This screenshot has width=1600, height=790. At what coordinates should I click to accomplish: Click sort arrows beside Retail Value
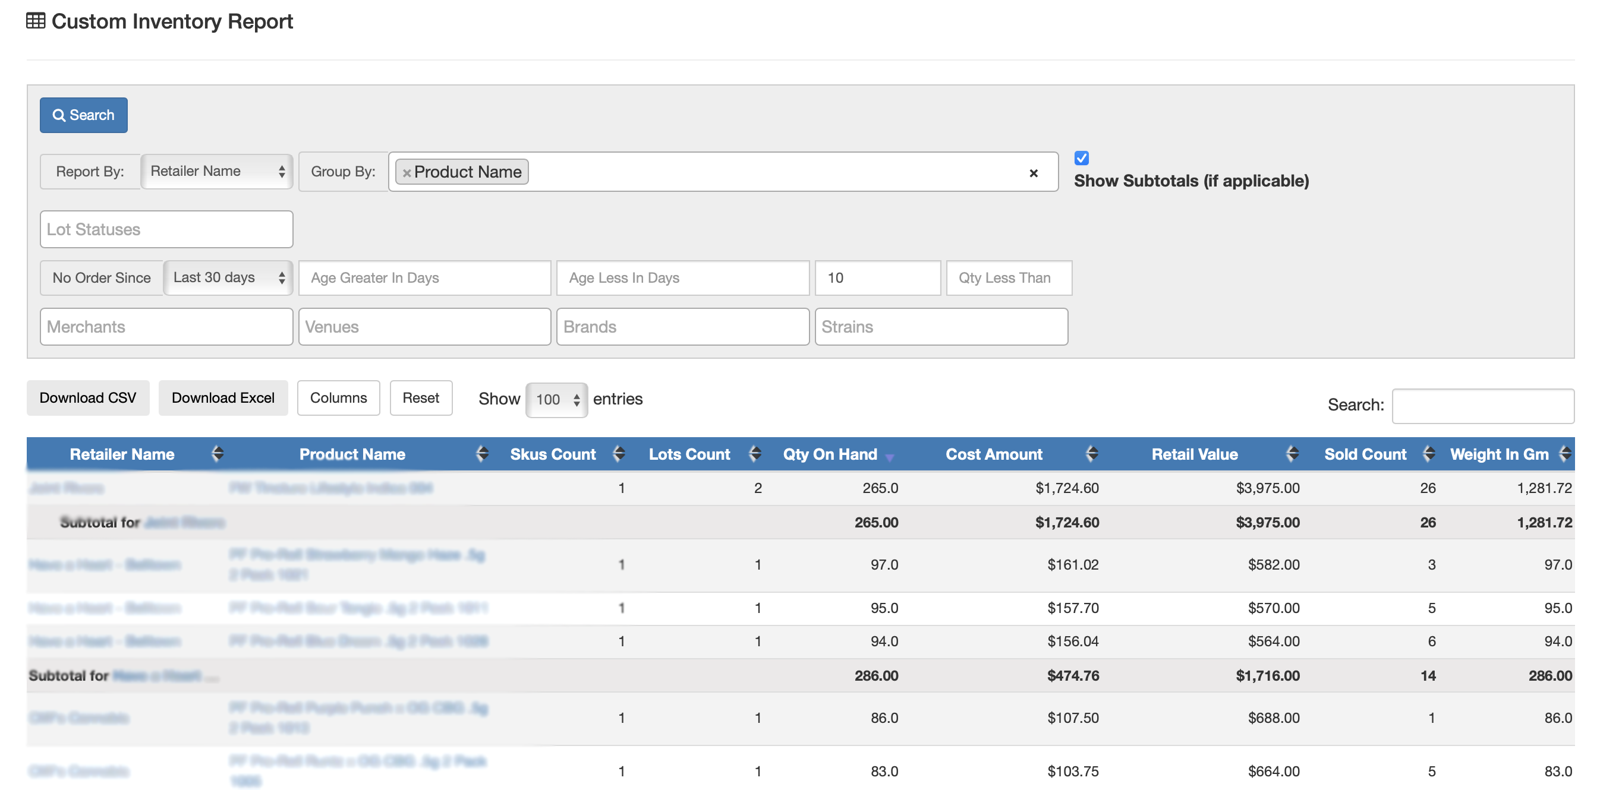click(x=1292, y=454)
